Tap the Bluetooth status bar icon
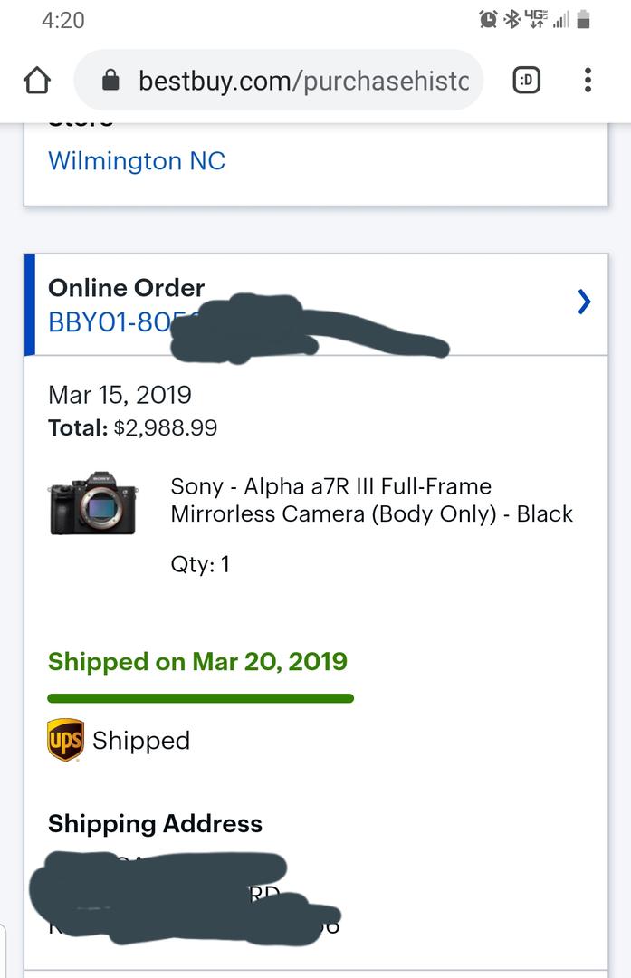This screenshot has height=978, width=631. point(511,19)
